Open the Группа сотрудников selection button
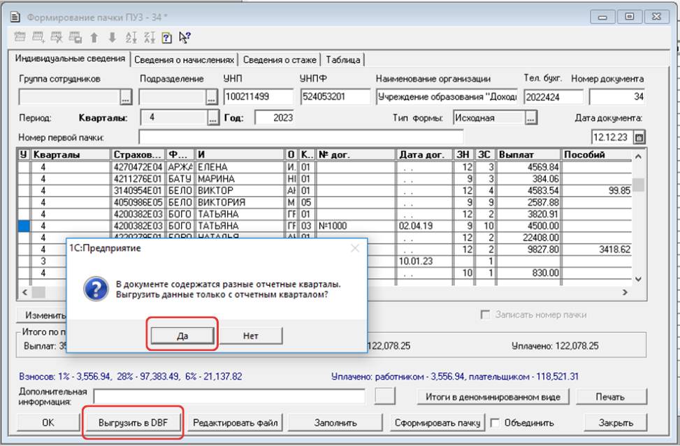This screenshot has height=446, width=680. (x=126, y=97)
